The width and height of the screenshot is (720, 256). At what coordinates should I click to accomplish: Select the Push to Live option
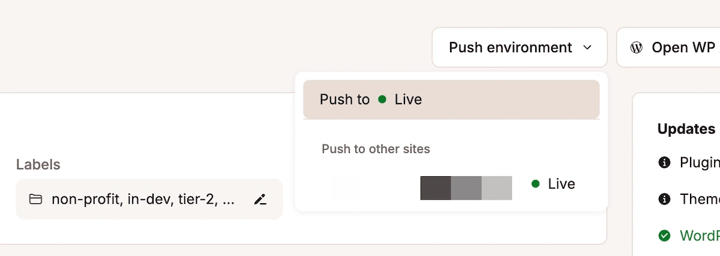[451, 100]
